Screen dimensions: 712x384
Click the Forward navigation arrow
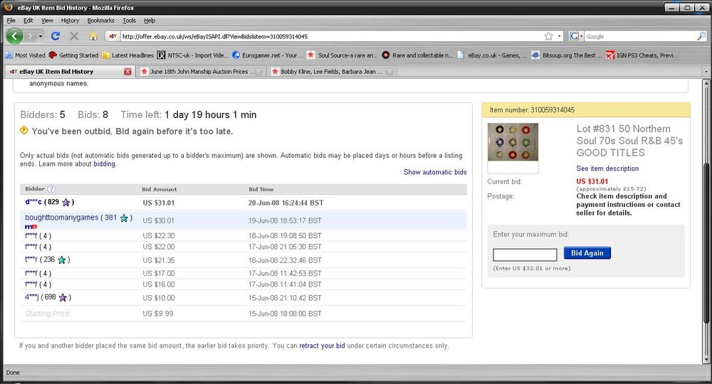tap(30, 36)
